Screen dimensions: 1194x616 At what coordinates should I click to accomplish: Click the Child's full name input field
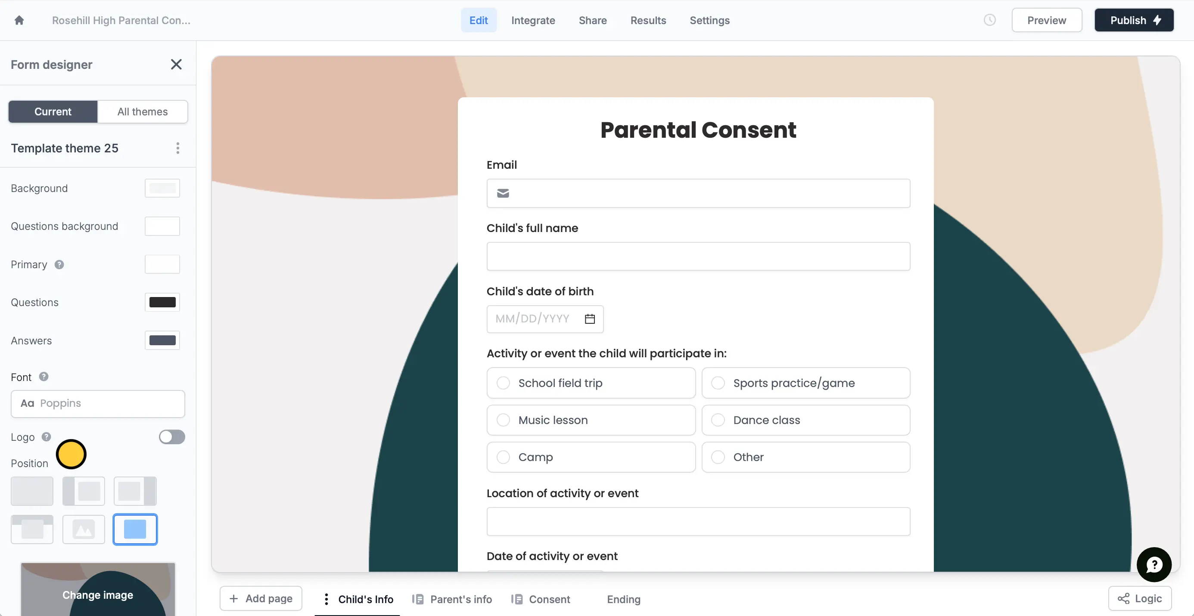[698, 256]
